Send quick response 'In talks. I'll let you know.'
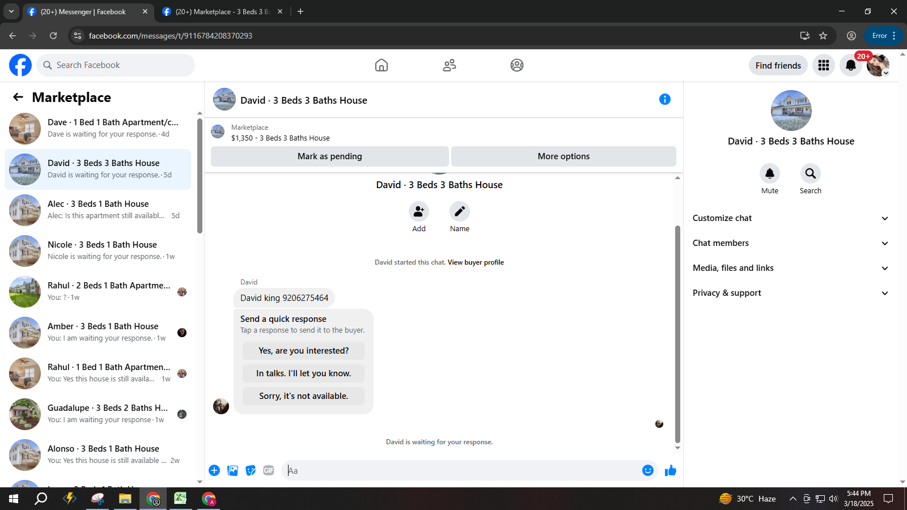The image size is (907, 510). 303,373
